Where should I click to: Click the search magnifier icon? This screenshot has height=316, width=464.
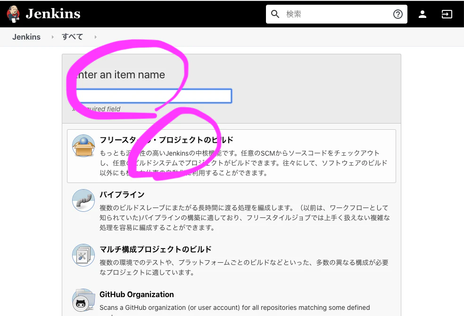pos(275,14)
